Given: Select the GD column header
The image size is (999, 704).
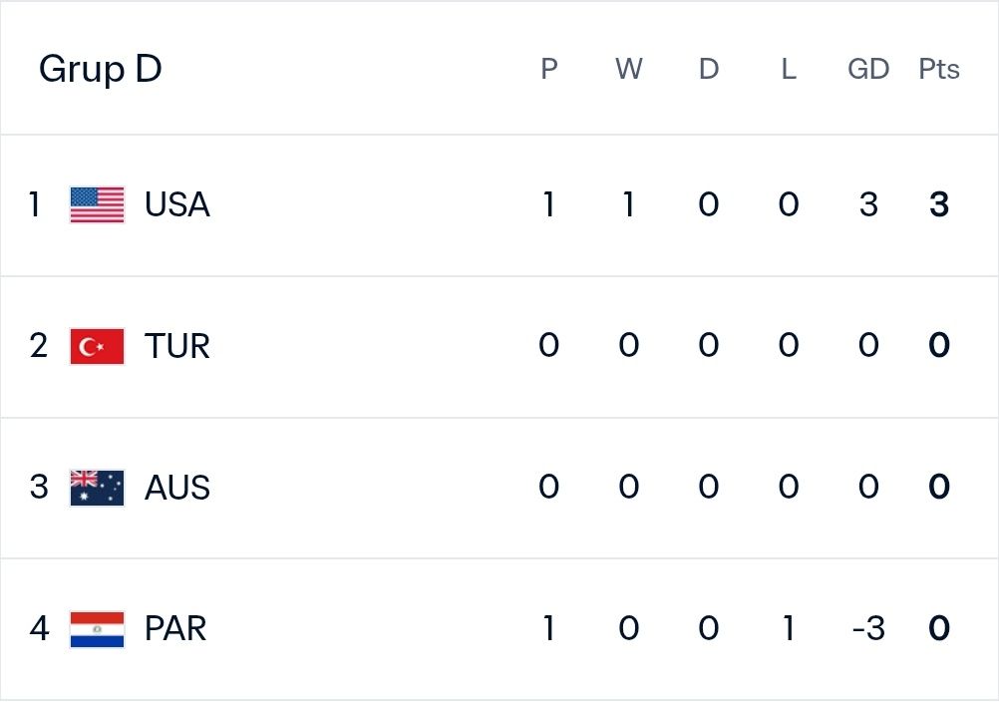Looking at the screenshot, I should point(868,69).
